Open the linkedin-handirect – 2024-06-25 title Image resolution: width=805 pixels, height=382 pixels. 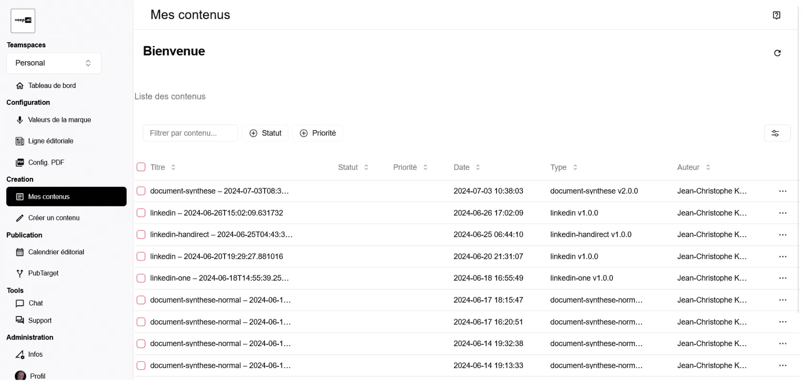point(221,235)
